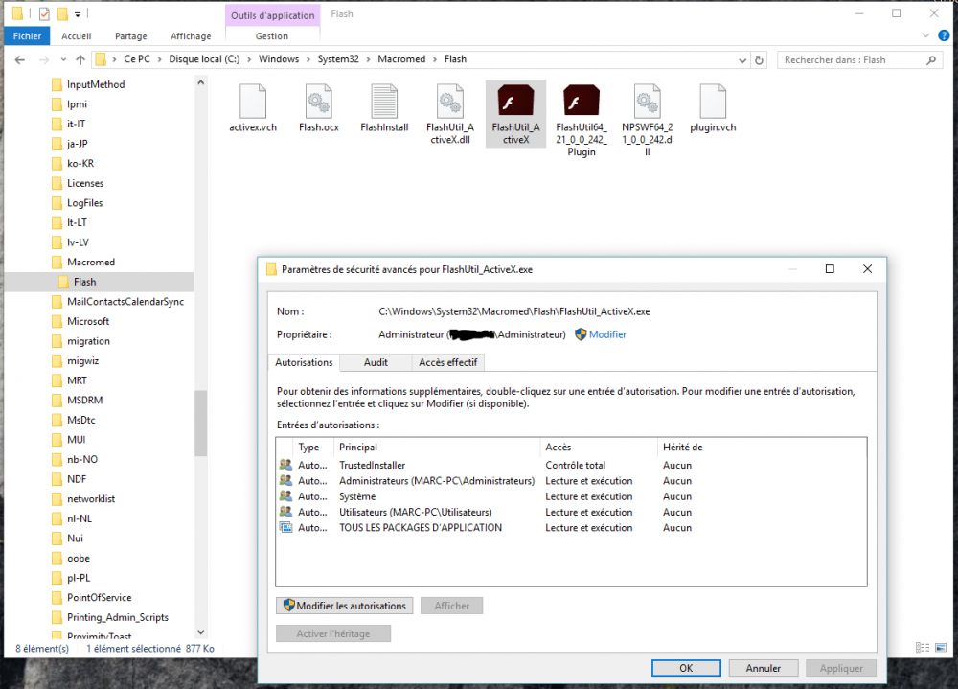This screenshot has width=958, height=689.
Task: Click the Modifier owner link
Action: pyautogui.click(x=607, y=334)
